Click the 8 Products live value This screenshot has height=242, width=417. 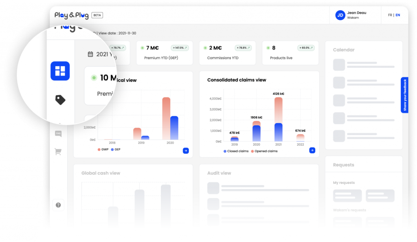coord(274,48)
